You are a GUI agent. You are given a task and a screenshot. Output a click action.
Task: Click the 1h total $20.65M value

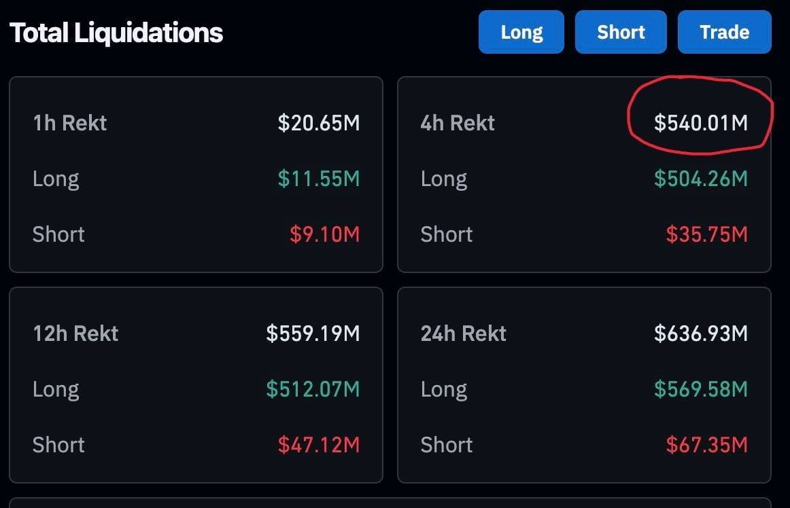(x=318, y=123)
